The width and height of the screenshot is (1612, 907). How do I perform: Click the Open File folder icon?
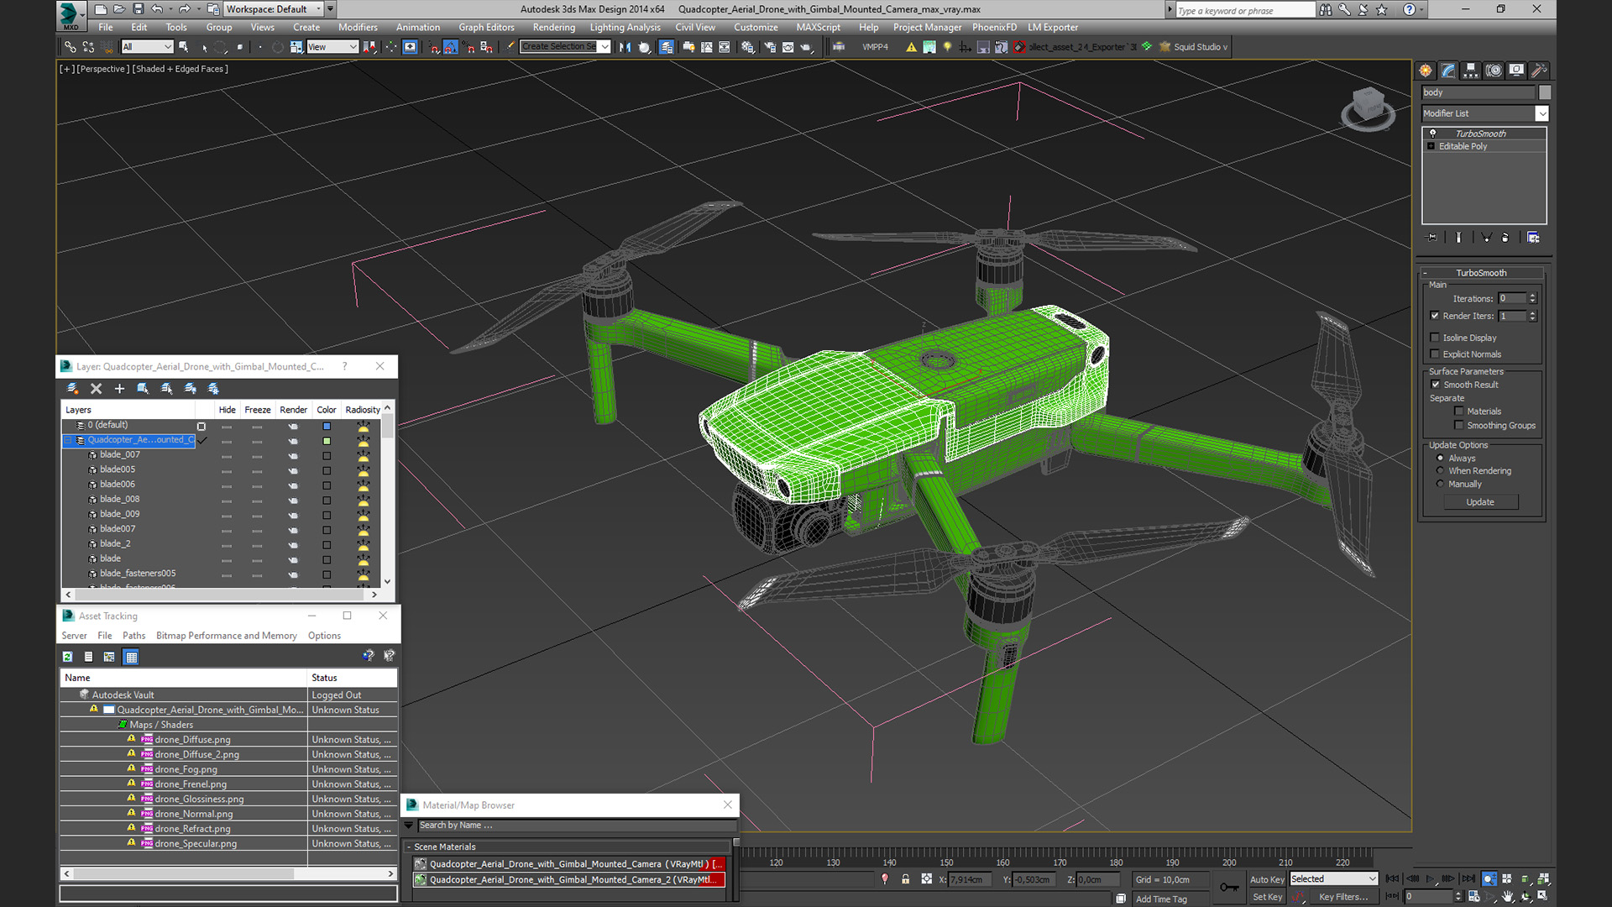[119, 9]
